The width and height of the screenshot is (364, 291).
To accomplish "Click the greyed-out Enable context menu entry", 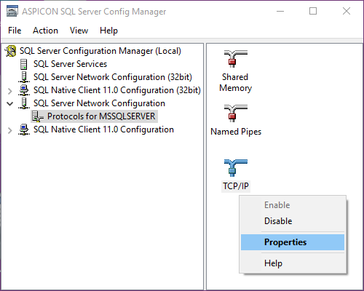I will [293, 205].
